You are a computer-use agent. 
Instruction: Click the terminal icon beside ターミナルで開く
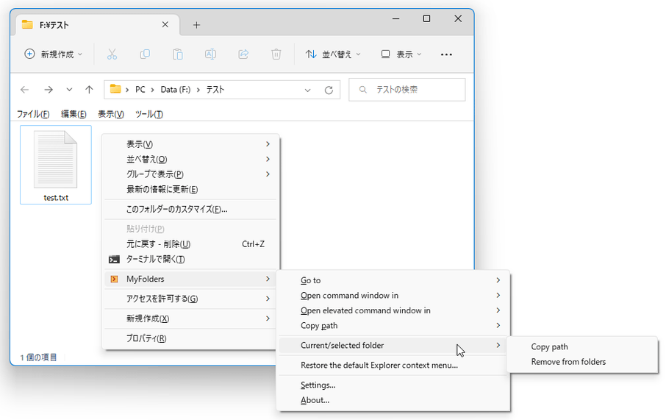coord(114,260)
